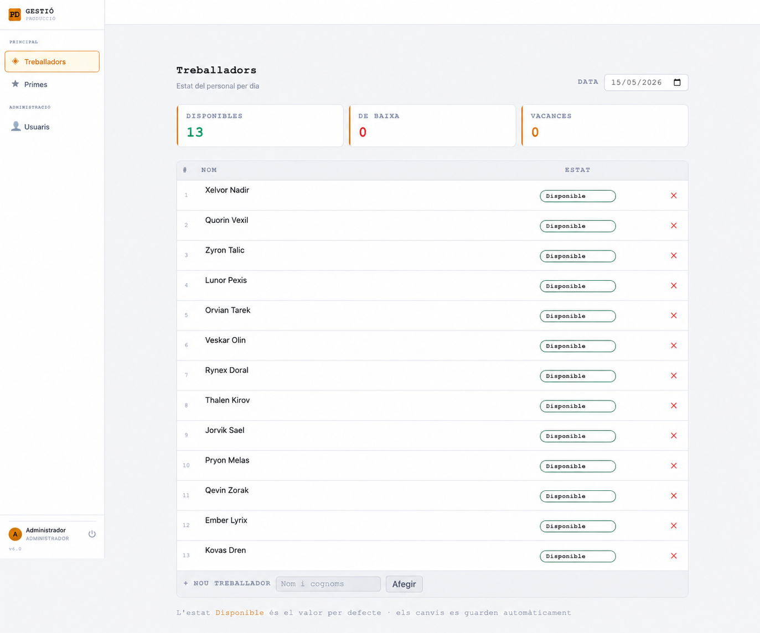Select Treballadors in the sidebar
Viewport: 760px width, 633px height.
[x=52, y=61]
